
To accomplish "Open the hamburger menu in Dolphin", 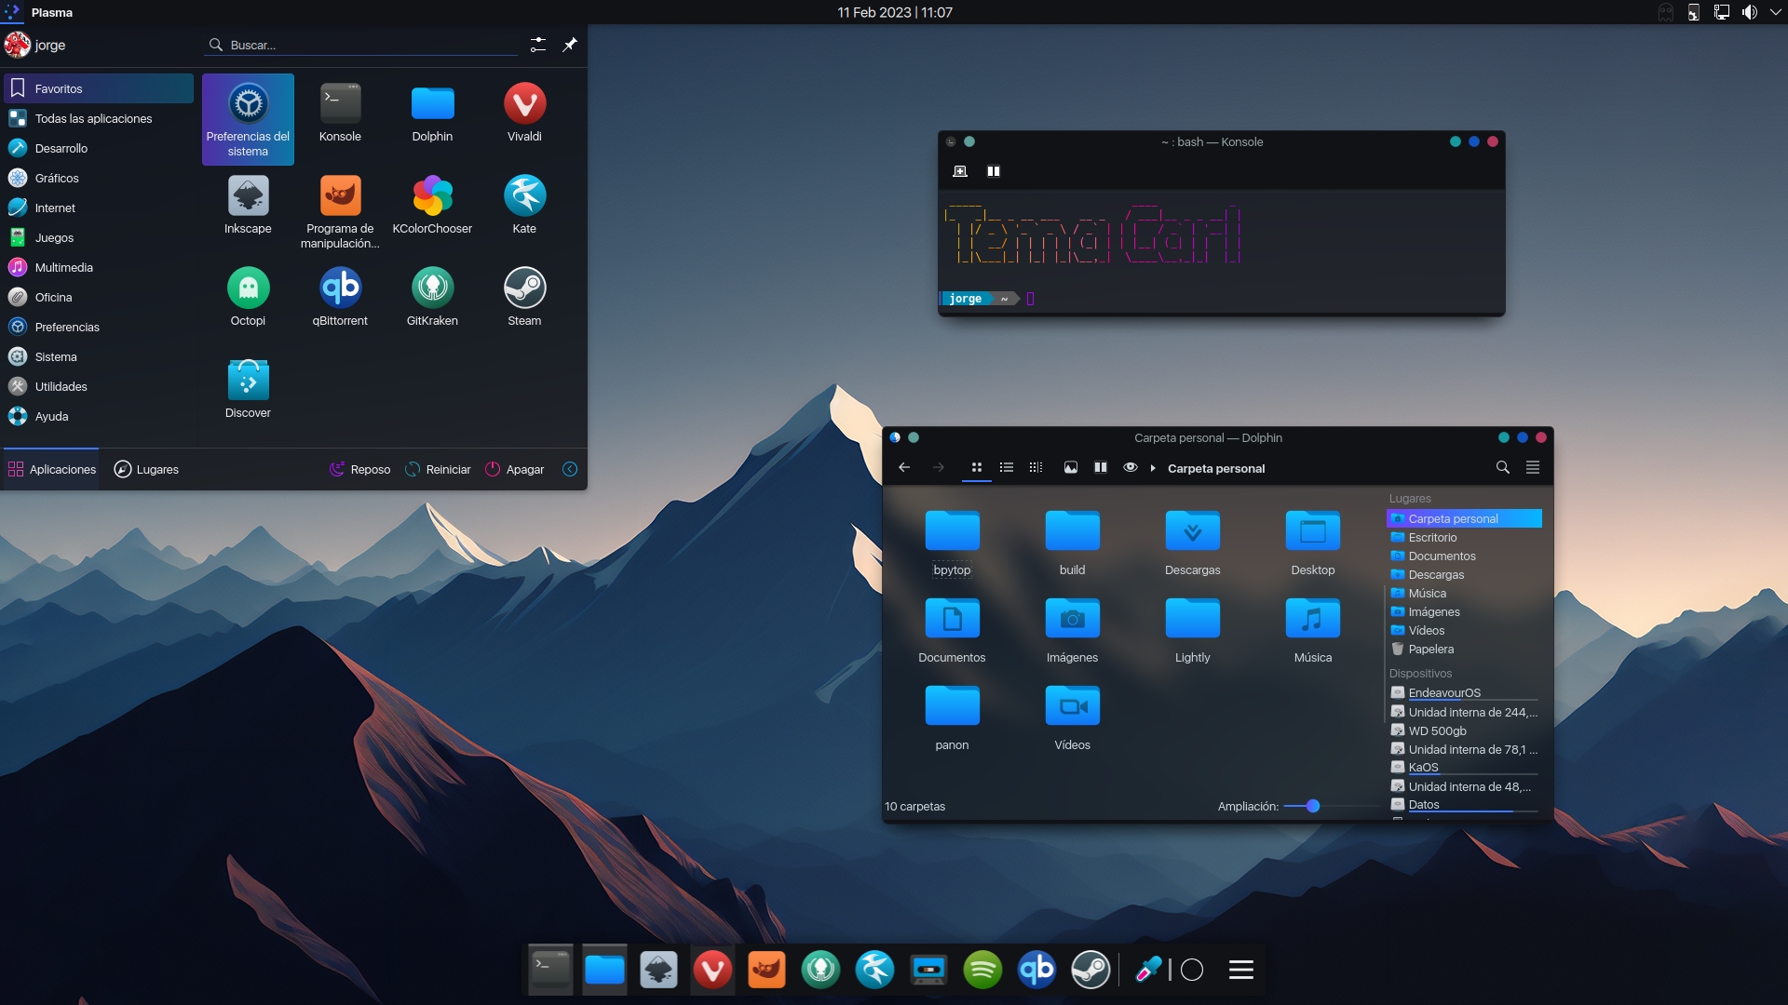I will coord(1533,468).
